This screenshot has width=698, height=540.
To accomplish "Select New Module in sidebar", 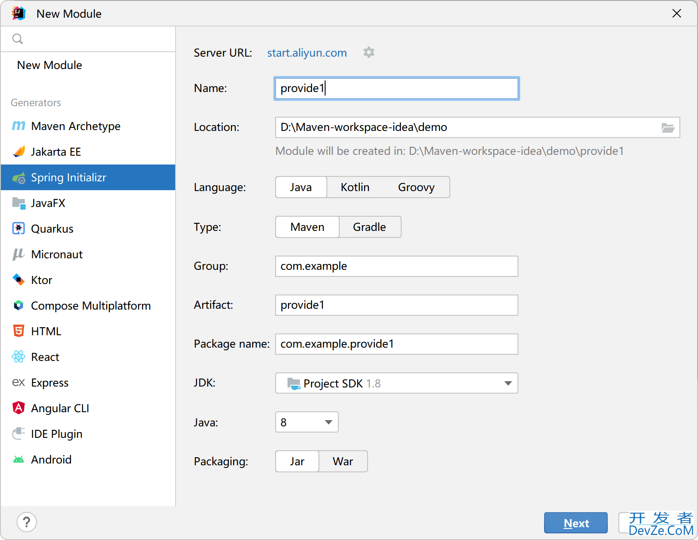I will pos(88,65).
